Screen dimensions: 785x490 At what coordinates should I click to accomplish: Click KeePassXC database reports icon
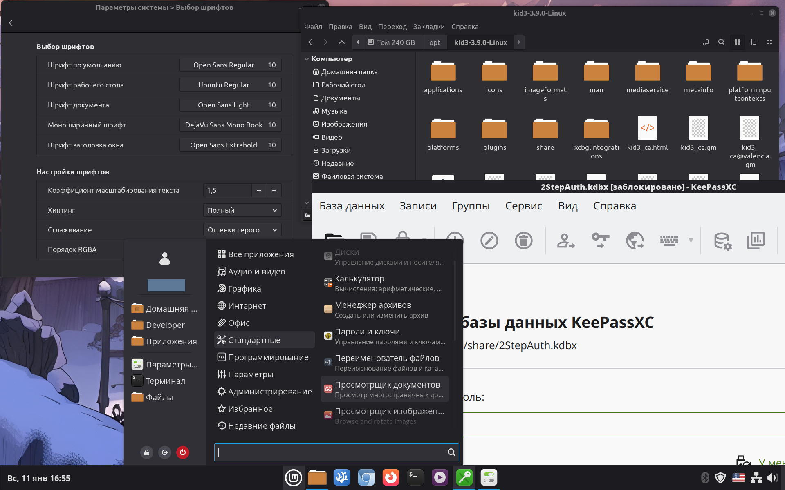756,241
